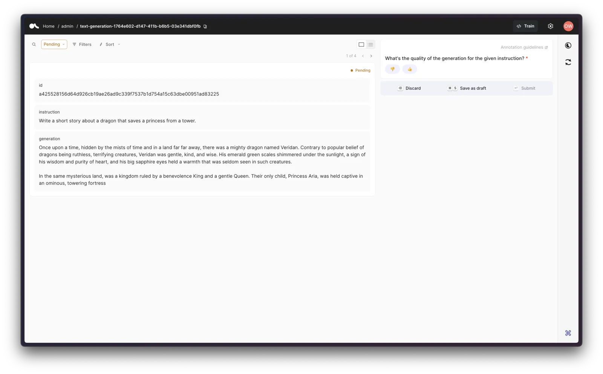Viewport: 603px width, 374px height.
Task: Open keyboard shortcuts command icon
Action: tap(568, 333)
